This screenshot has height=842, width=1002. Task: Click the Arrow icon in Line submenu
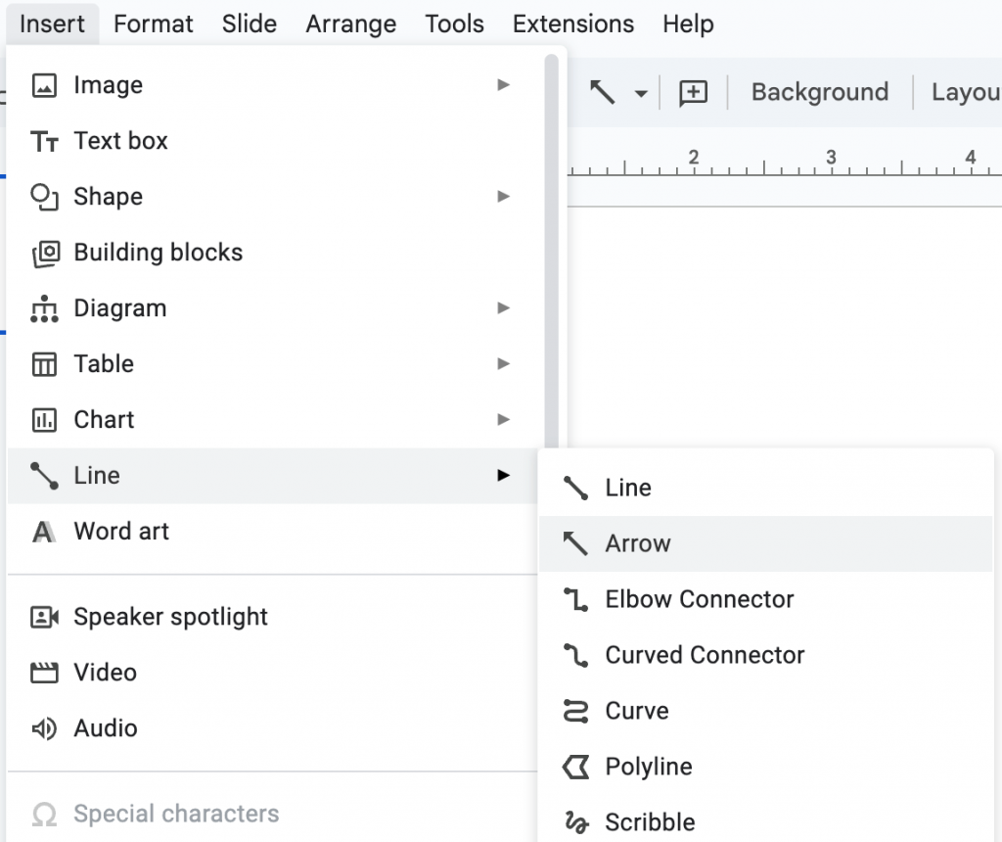pos(575,543)
